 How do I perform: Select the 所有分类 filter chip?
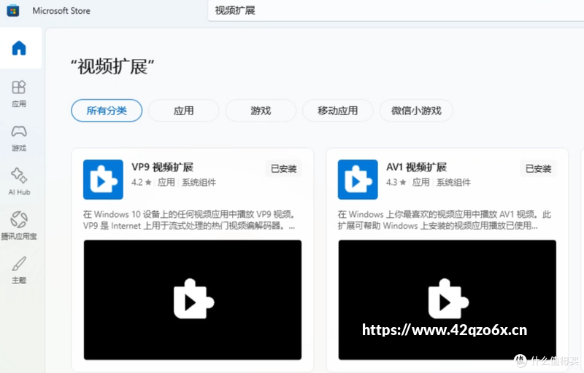click(107, 110)
